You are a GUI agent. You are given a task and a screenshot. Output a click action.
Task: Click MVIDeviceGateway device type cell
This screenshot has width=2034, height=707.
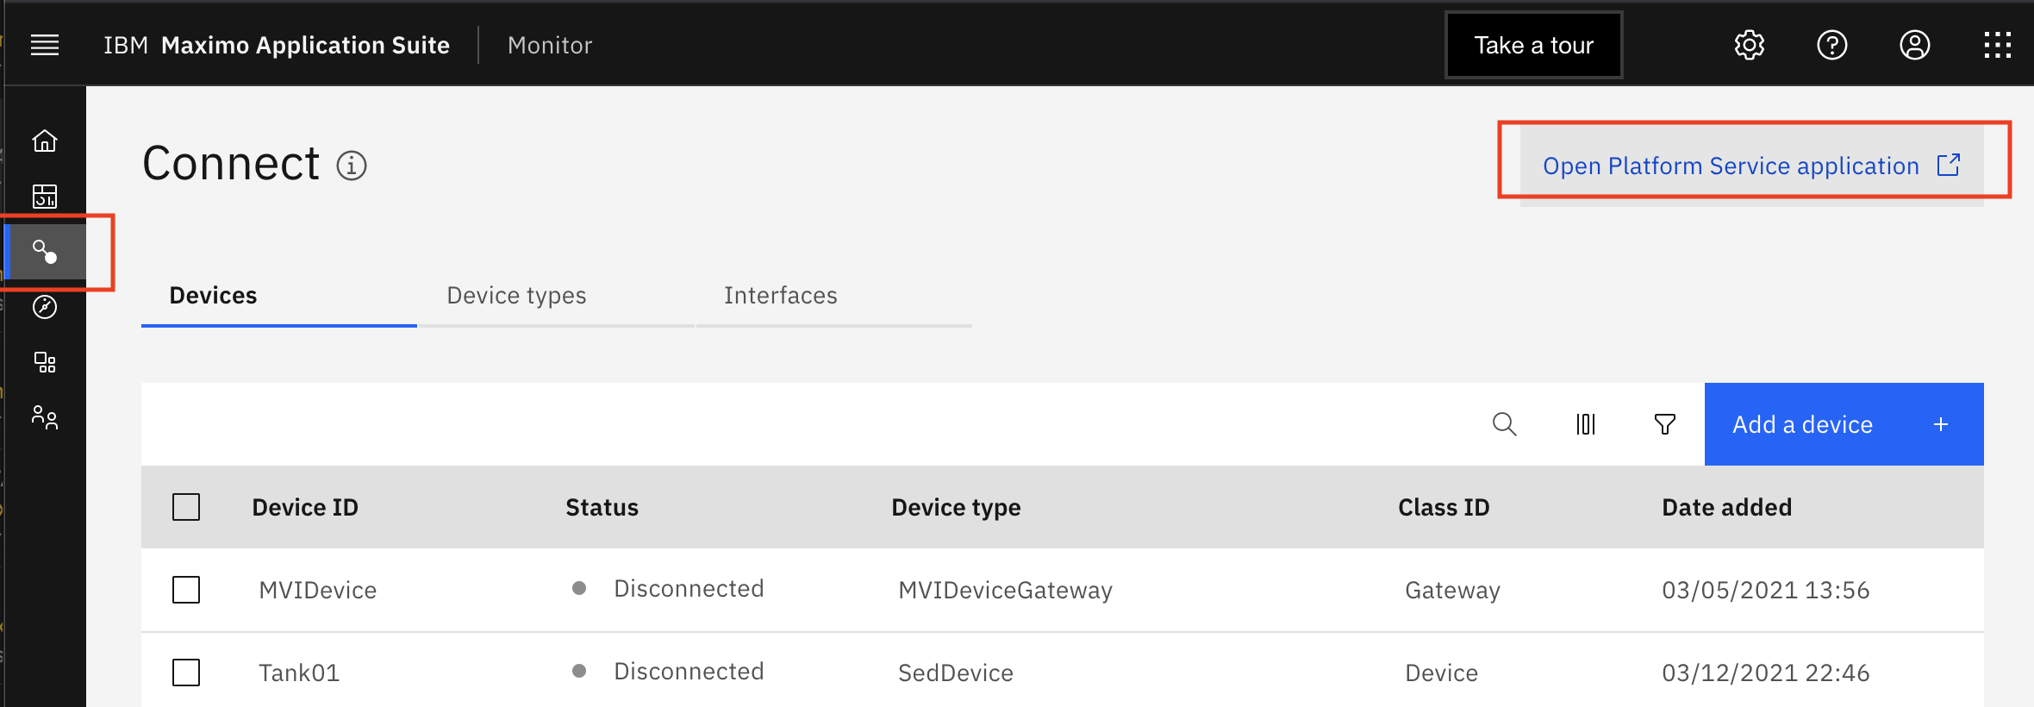click(x=1005, y=591)
